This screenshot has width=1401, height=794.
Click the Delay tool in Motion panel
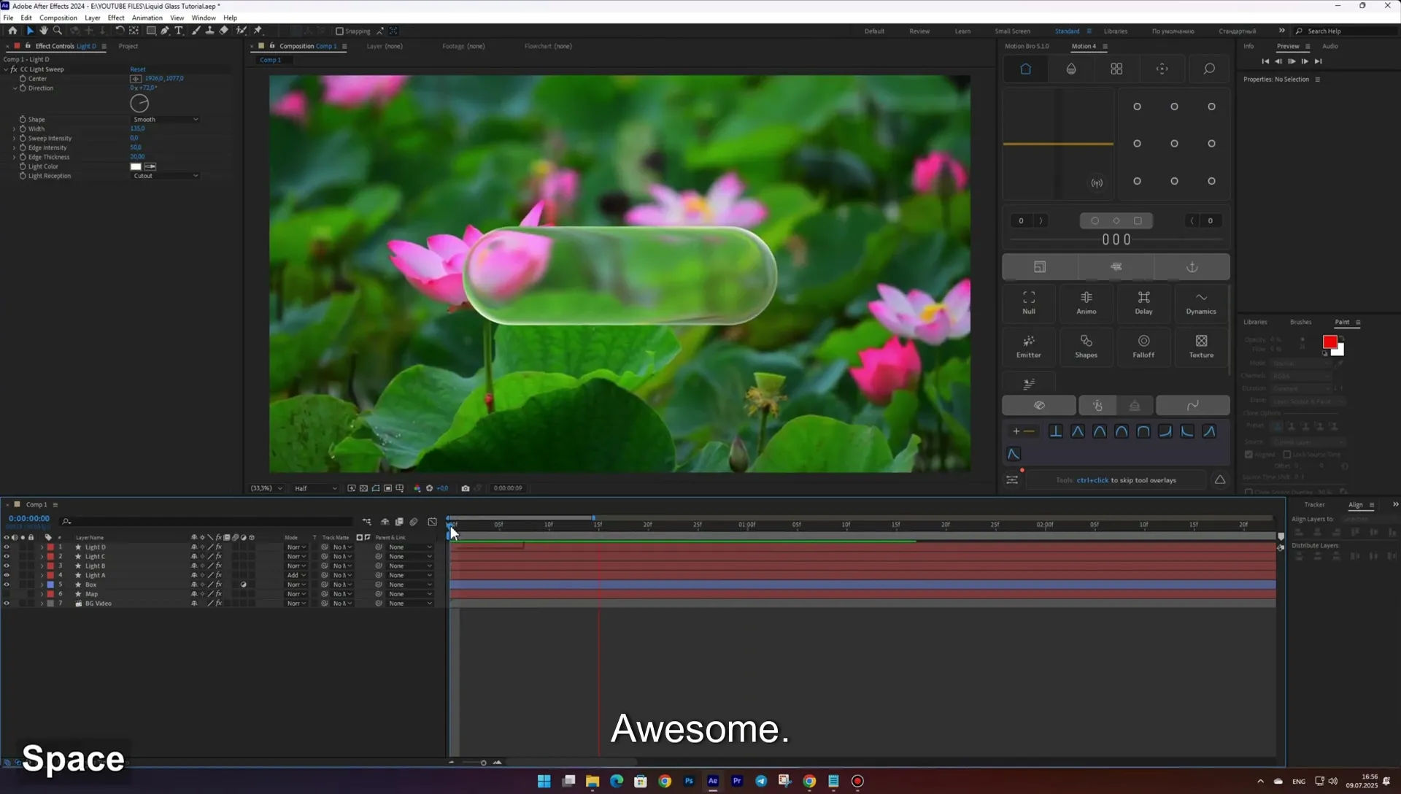pyautogui.click(x=1143, y=303)
